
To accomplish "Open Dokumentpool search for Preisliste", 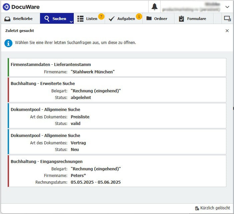I will tap(117, 116).
